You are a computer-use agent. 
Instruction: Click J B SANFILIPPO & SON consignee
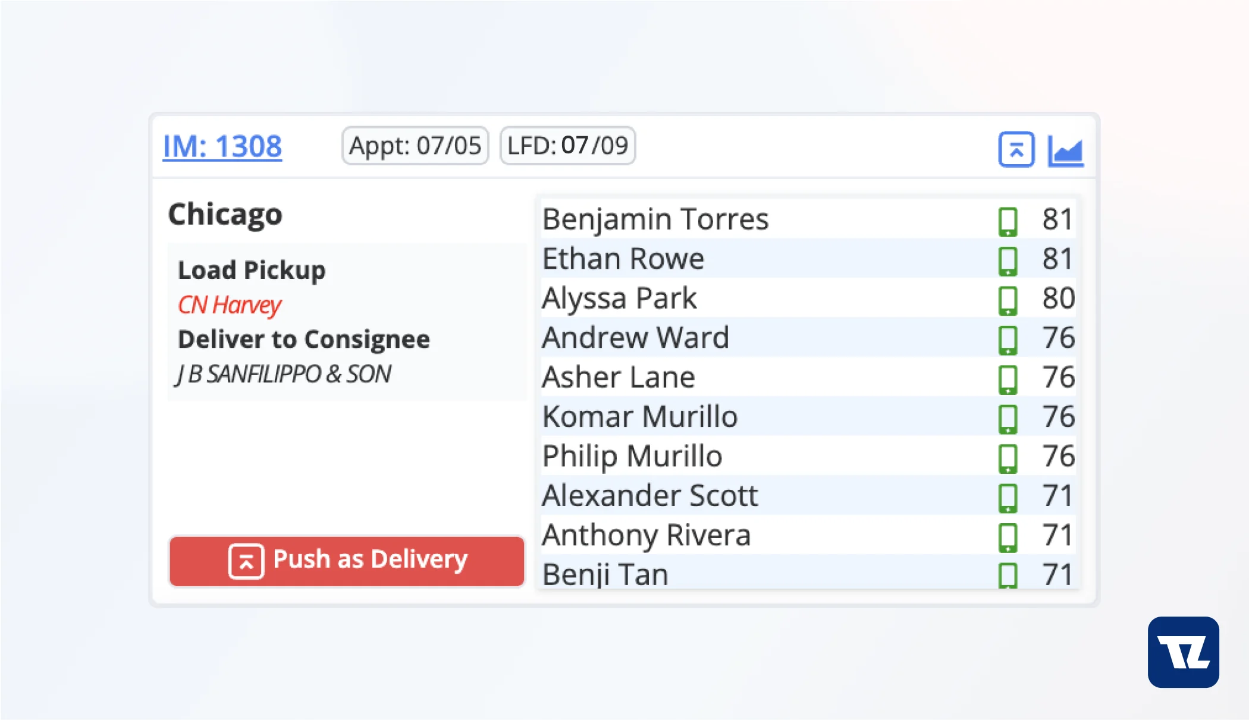click(x=284, y=374)
